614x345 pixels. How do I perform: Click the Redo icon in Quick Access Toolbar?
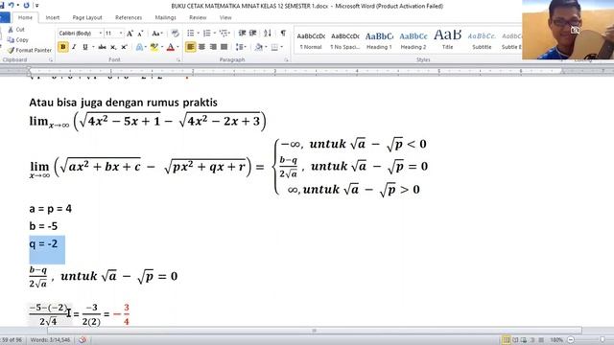coord(26,6)
